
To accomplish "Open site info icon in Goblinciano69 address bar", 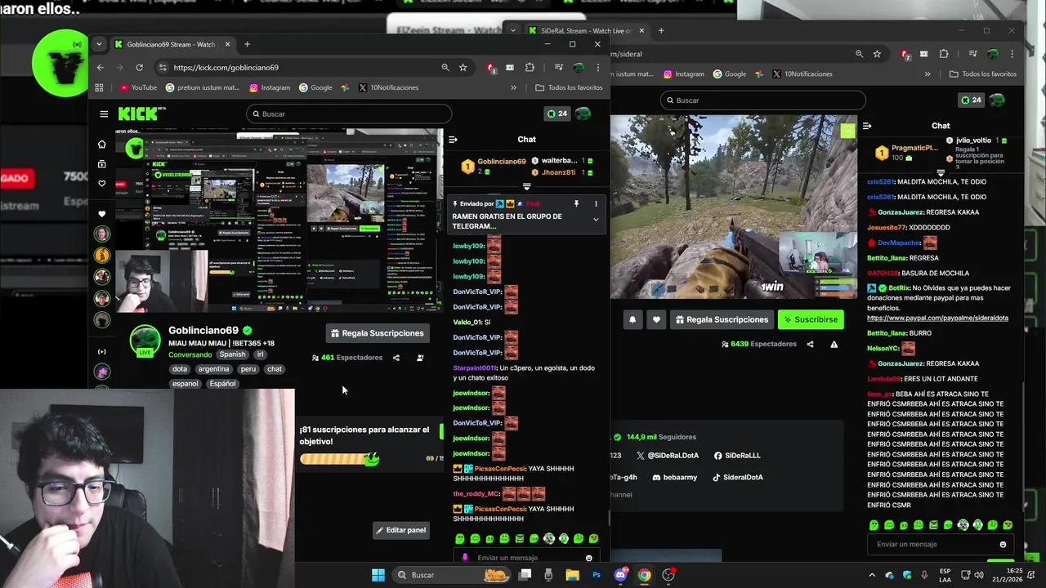I will point(163,68).
